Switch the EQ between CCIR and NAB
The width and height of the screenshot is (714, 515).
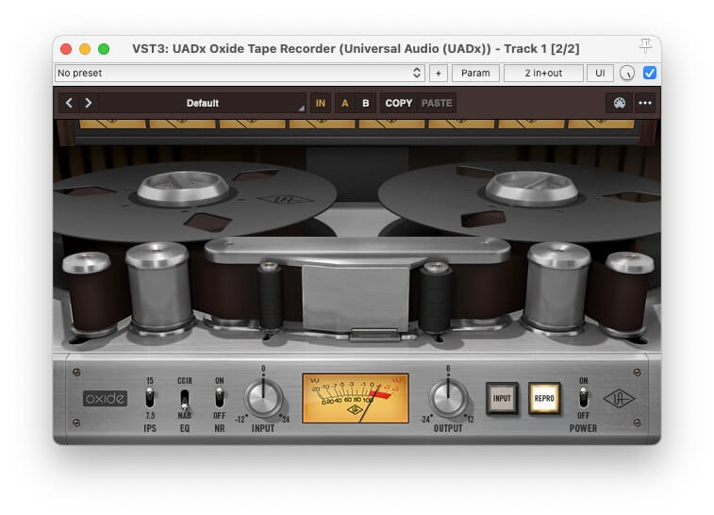185,399
